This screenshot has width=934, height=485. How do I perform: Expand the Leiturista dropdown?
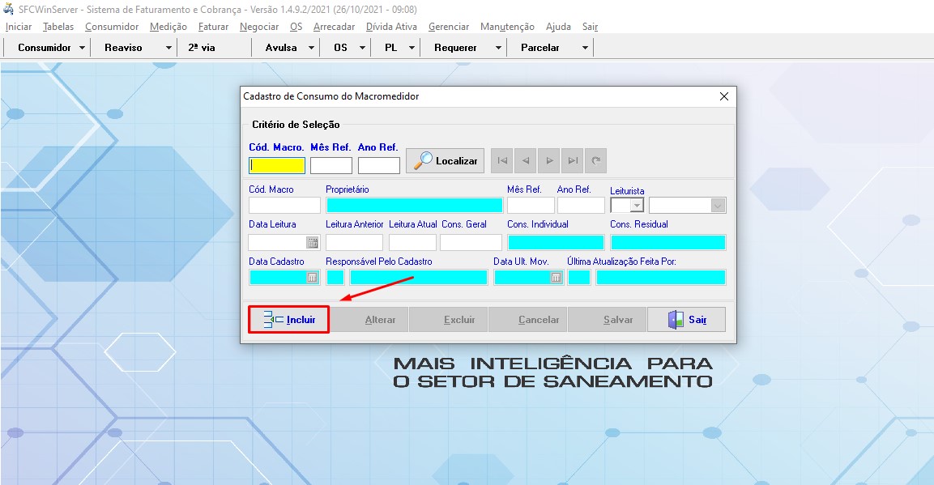point(637,205)
